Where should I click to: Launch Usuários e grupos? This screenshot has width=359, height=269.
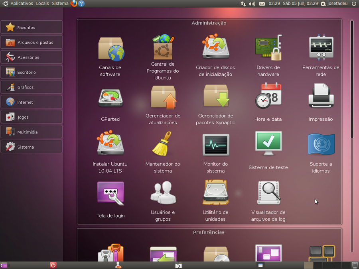click(163, 201)
